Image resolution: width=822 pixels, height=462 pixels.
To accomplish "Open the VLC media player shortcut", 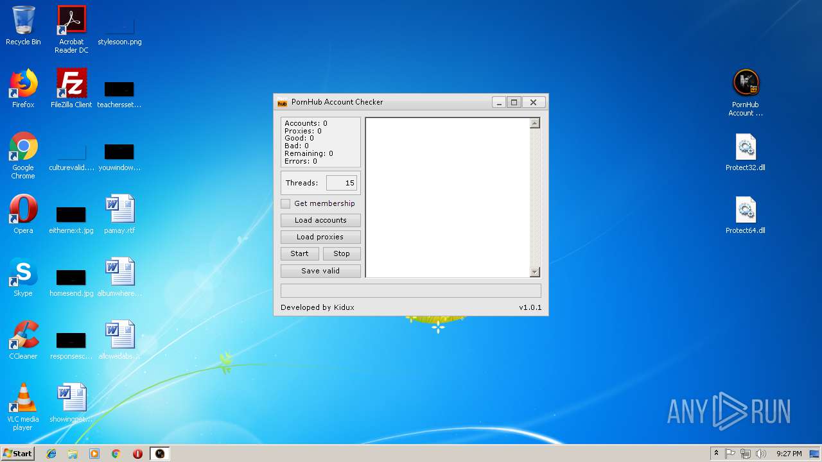I will coord(23,407).
